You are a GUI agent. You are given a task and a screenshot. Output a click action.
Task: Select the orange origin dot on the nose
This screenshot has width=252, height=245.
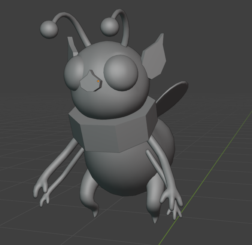(x=98, y=81)
